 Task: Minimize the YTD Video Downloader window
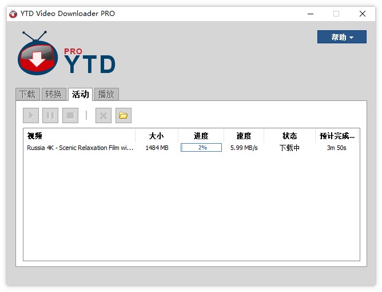tap(311, 14)
